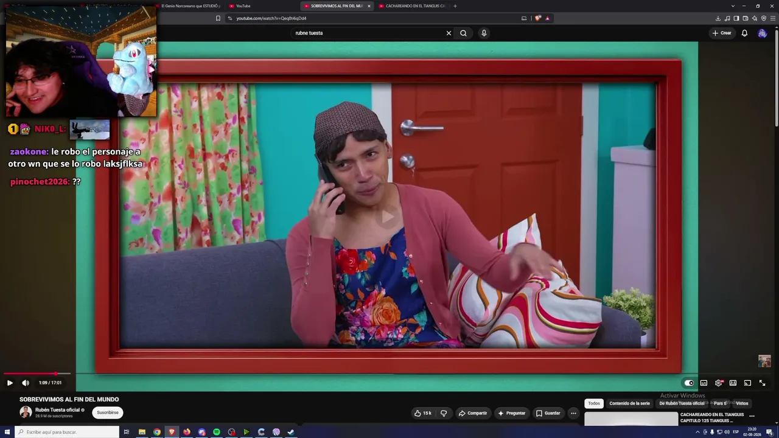Image resolution: width=779 pixels, height=438 pixels.
Task: Select the De Rubén Tuesta oficial chip
Action: click(682, 403)
